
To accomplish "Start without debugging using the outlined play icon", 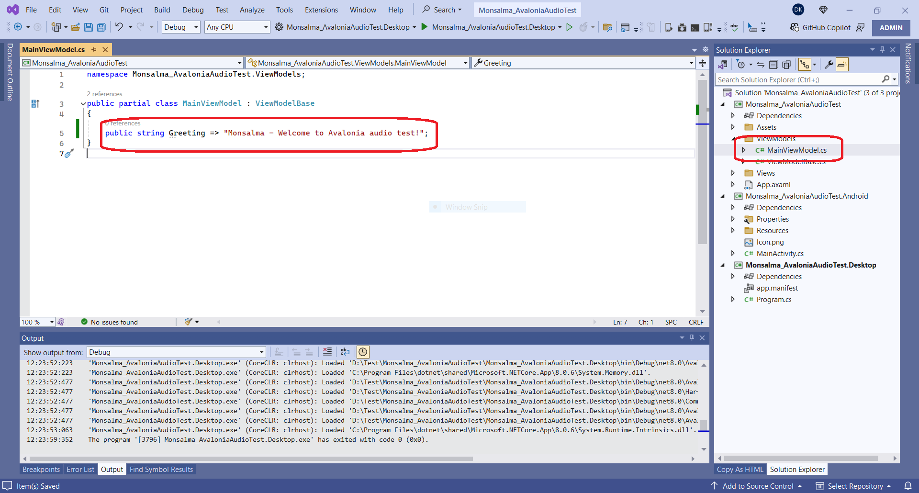I will [570, 27].
